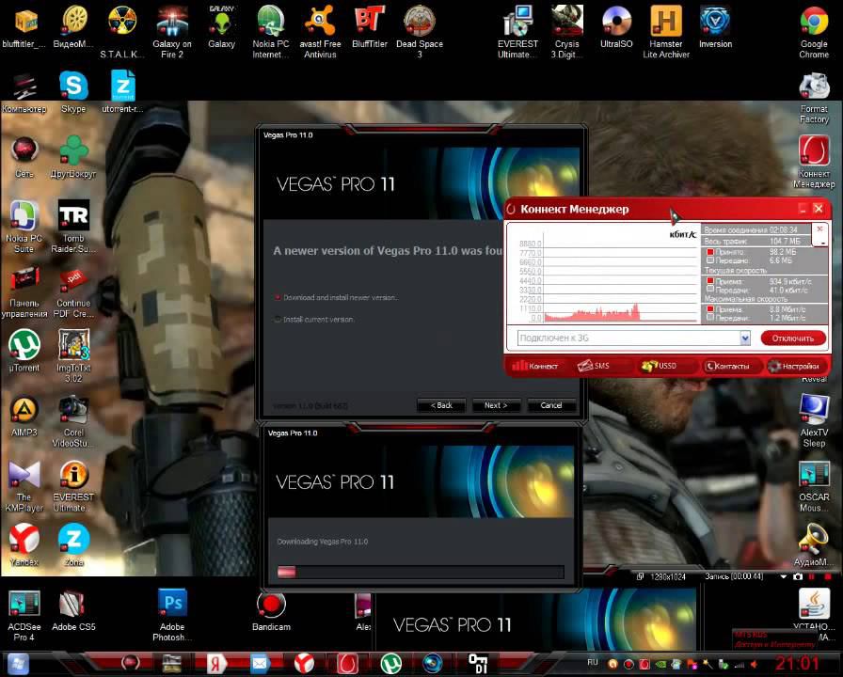
Task: Close the Коннект Менеджер window
Action: 819,209
